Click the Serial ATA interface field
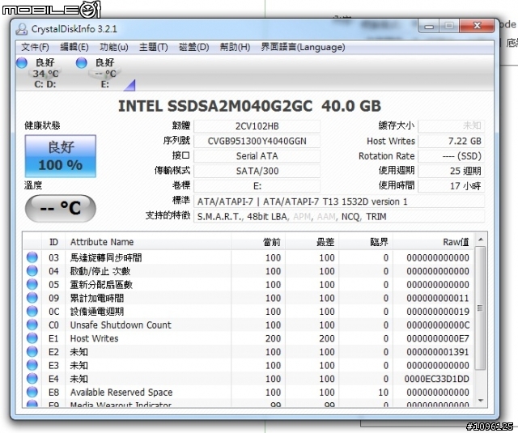Viewport: 518px width, 433px height. pos(257,156)
